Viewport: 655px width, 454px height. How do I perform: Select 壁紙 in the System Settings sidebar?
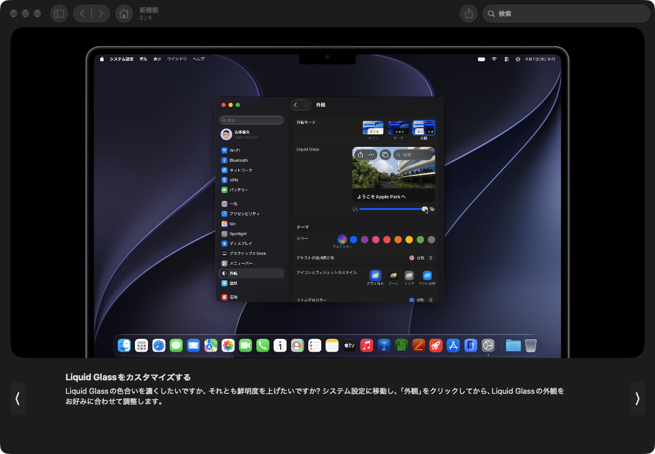pyautogui.click(x=252, y=283)
